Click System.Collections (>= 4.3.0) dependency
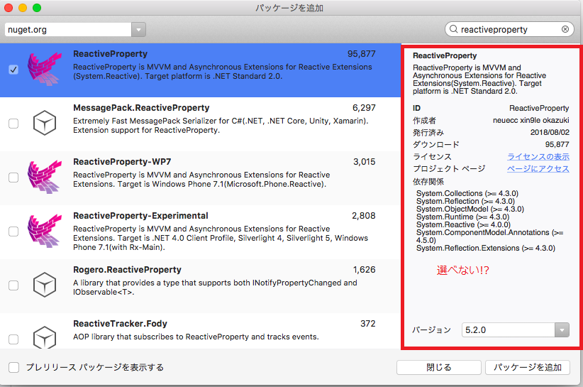583x387 pixels. point(467,193)
